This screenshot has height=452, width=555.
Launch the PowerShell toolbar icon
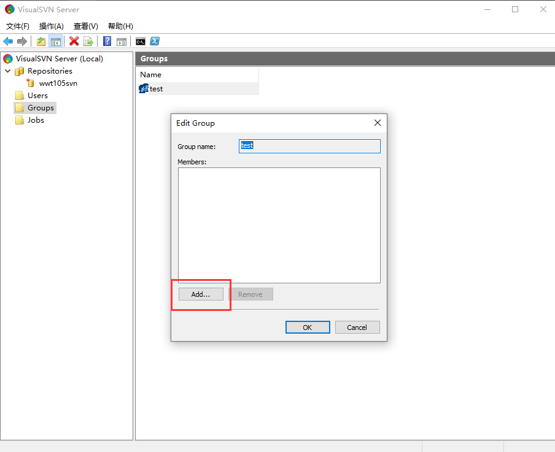[x=155, y=41]
